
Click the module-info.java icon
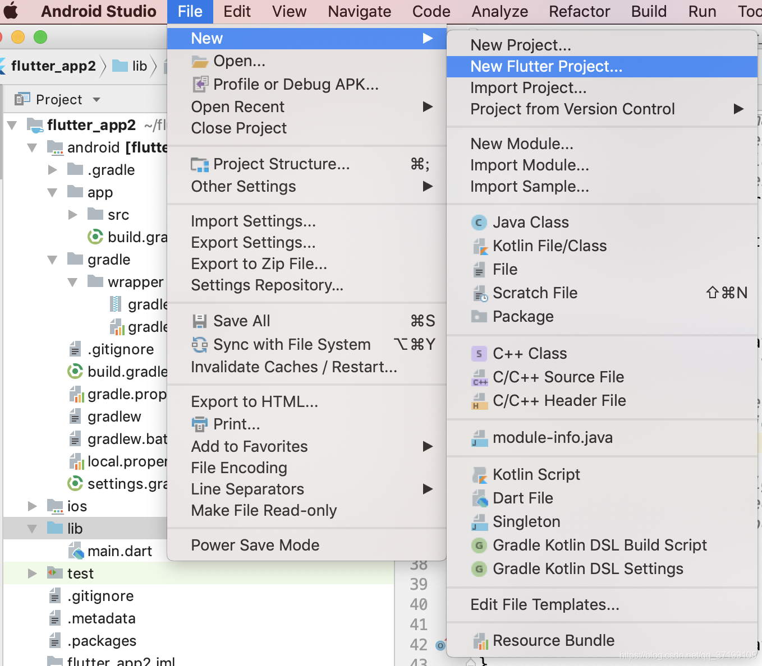pyautogui.click(x=479, y=438)
